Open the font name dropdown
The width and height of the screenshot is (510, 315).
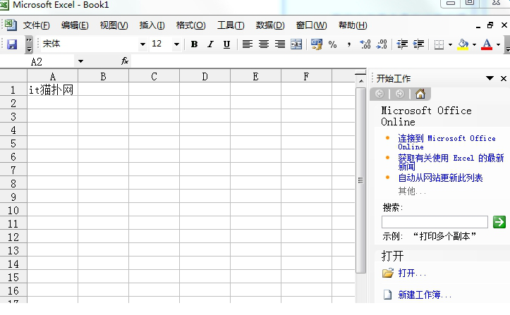(x=142, y=44)
